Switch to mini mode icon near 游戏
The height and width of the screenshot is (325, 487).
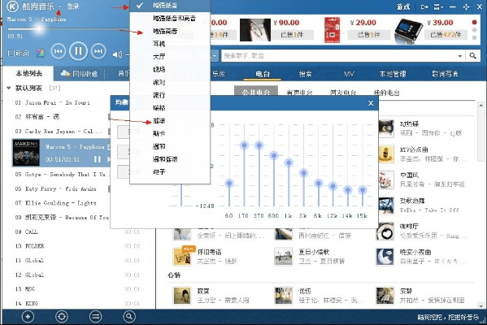click(424, 6)
